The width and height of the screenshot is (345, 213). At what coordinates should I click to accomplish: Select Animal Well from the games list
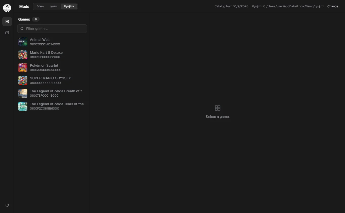[x=52, y=42]
